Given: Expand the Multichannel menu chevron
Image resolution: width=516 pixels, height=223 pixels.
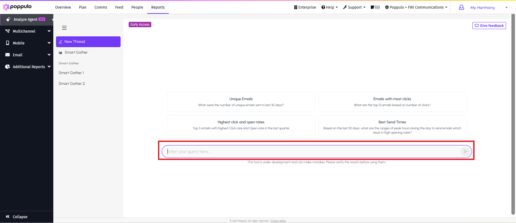Looking at the screenshot, I should pyautogui.click(x=49, y=31).
